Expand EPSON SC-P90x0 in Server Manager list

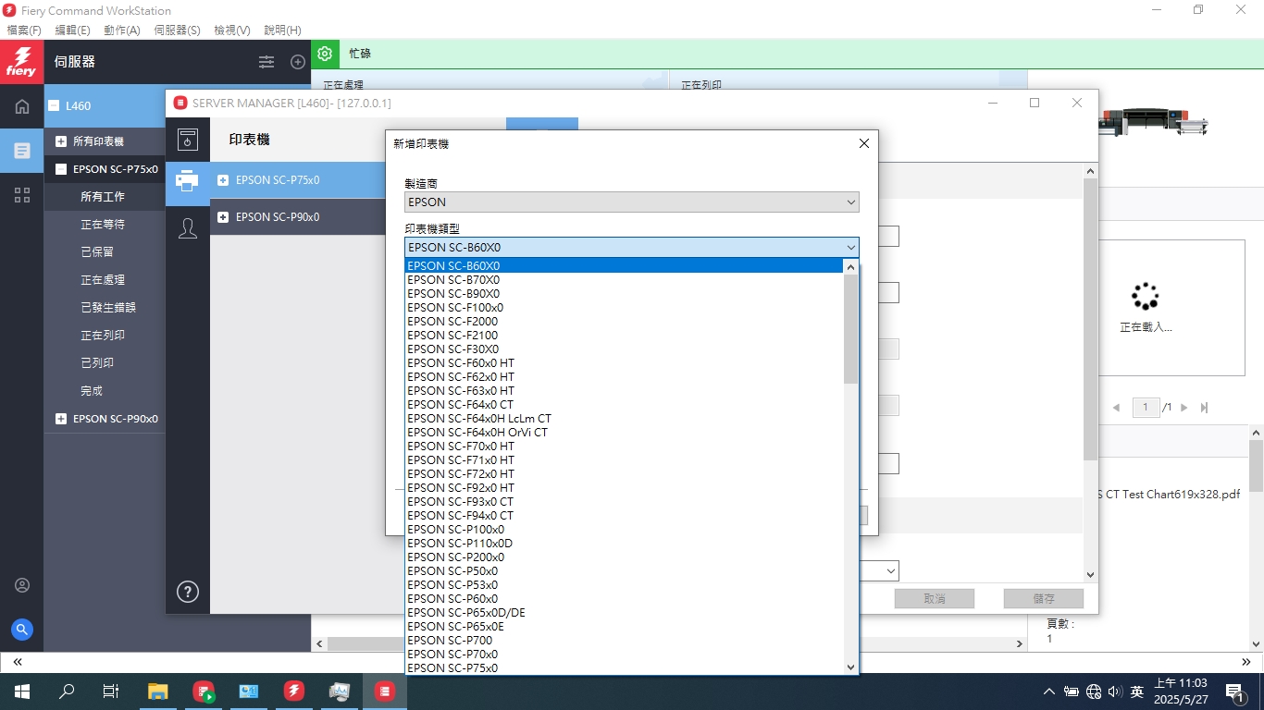click(223, 217)
